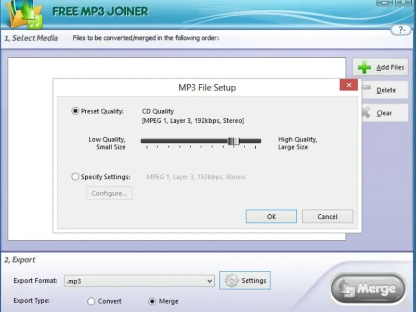Close the MP3 File Setup dialog
The image size is (416, 312).
(x=348, y=85)
